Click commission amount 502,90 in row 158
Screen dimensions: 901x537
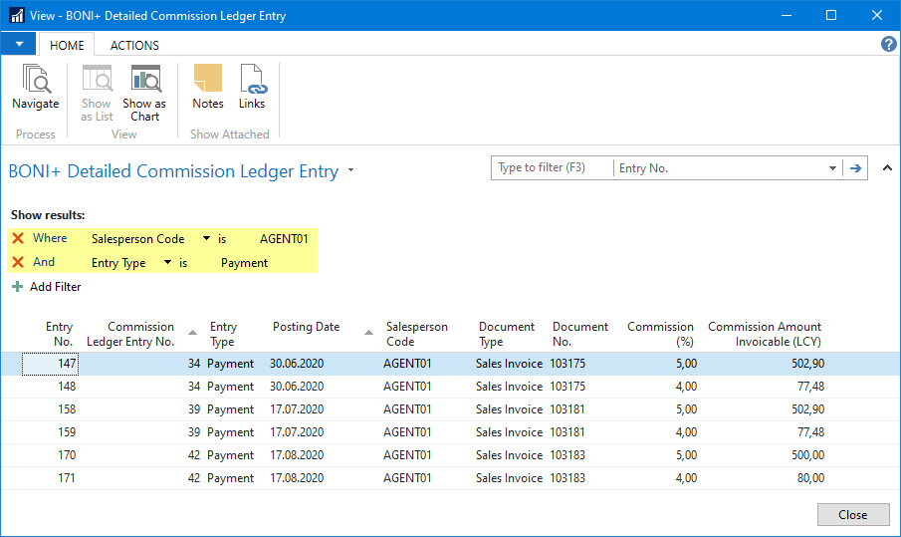(807, 409)
